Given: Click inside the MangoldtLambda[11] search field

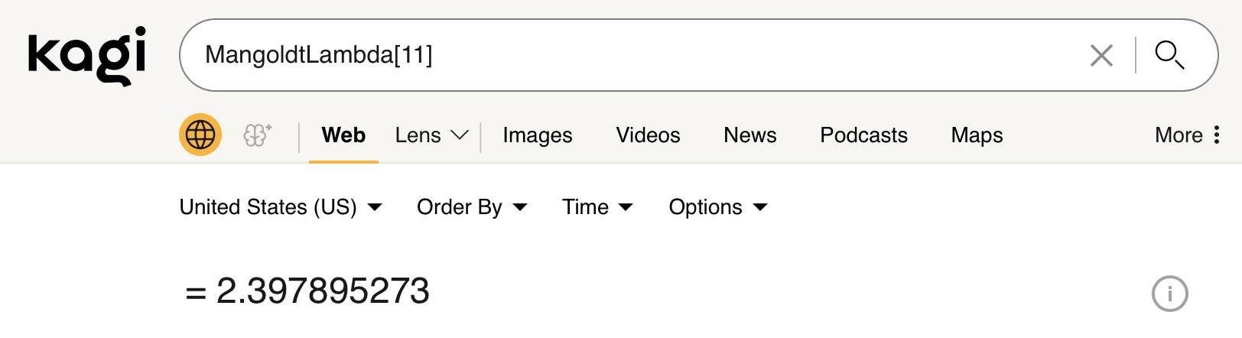Looking at the screenshot, I should coord(635,55).
